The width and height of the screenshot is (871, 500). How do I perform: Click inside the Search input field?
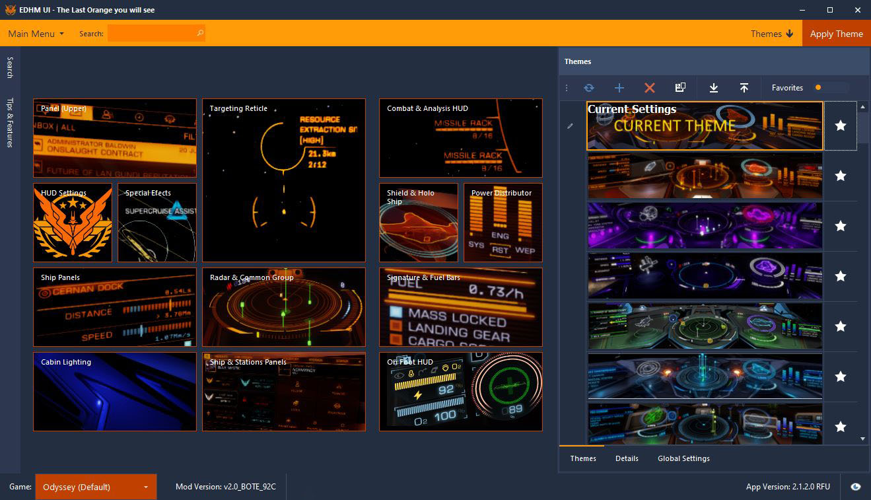click(157, 33)
